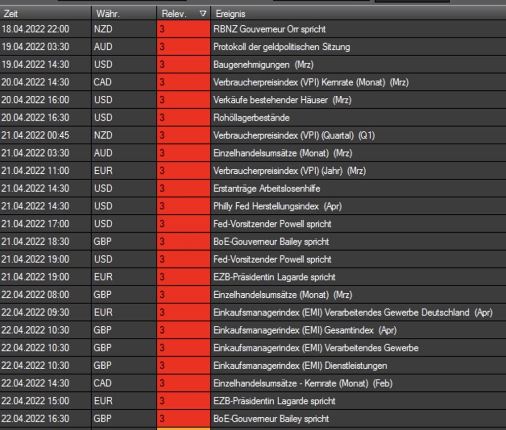506x430 pixels.
Task: Click the CAD currency cell for Einzelhandelsumsätze - Kernrate
Action: point(124,383)
